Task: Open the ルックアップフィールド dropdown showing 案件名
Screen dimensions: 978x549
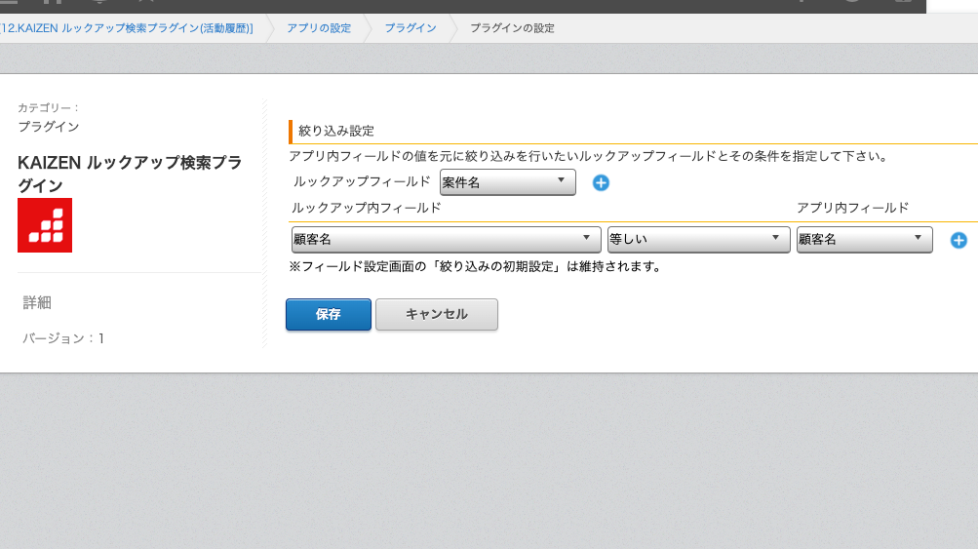Action: point(508,182)
